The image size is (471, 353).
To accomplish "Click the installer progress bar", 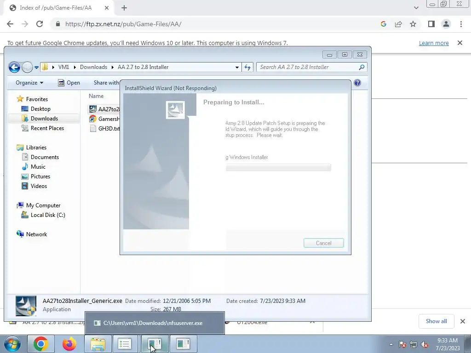I will 278,167.
